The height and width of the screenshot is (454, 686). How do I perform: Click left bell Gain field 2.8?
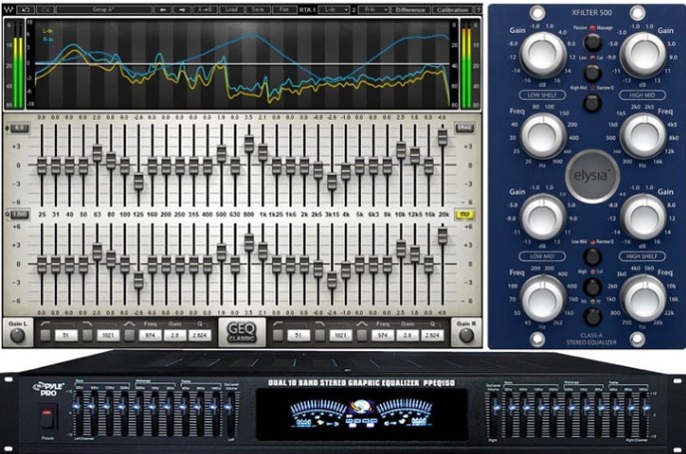tap(175, 336)
